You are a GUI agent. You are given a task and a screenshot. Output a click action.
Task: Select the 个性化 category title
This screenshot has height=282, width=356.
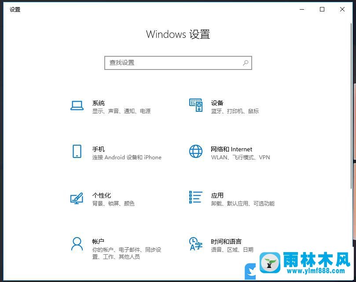(102, 195)
